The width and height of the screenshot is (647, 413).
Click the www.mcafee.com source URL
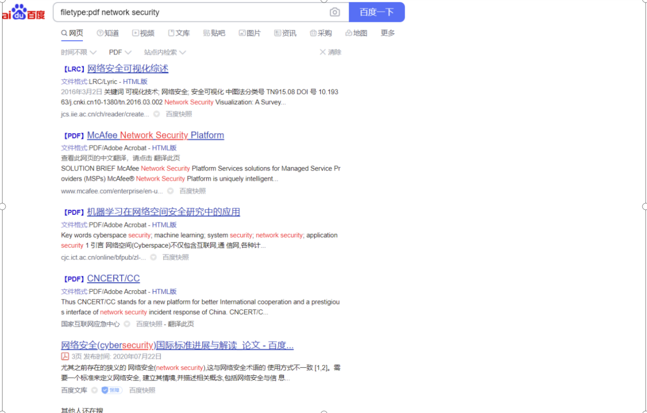click(112, 191)
